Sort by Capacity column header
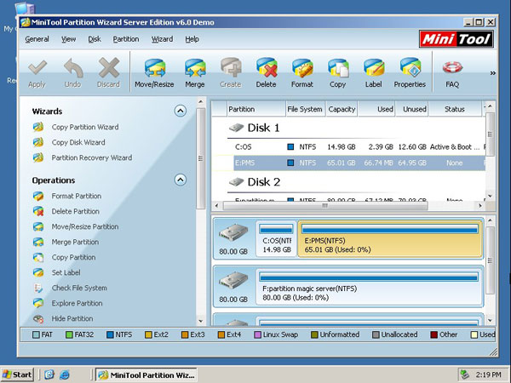The height and width of the screenshot is (383, 511). tap(342, 109)
